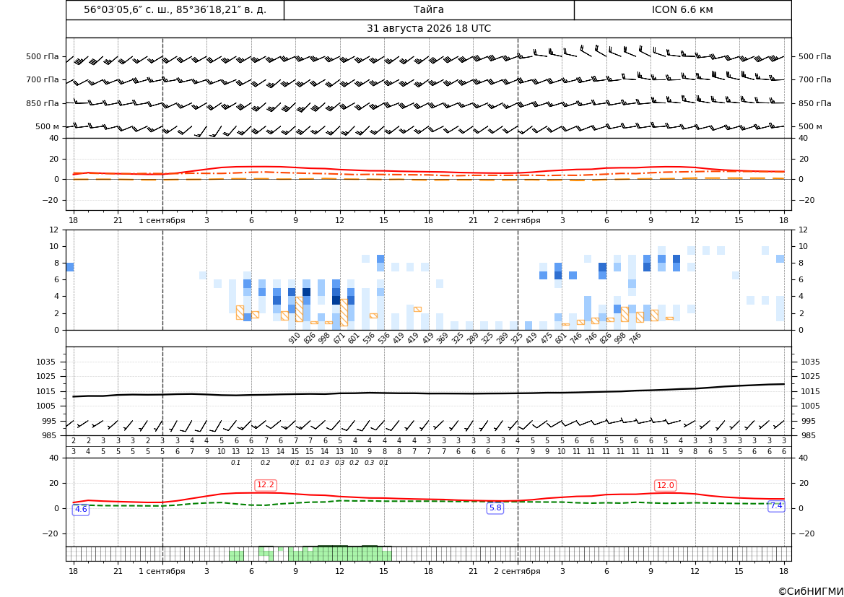
Task: Click the СибНИГМИ copyright text
Action: coord(811,592)
